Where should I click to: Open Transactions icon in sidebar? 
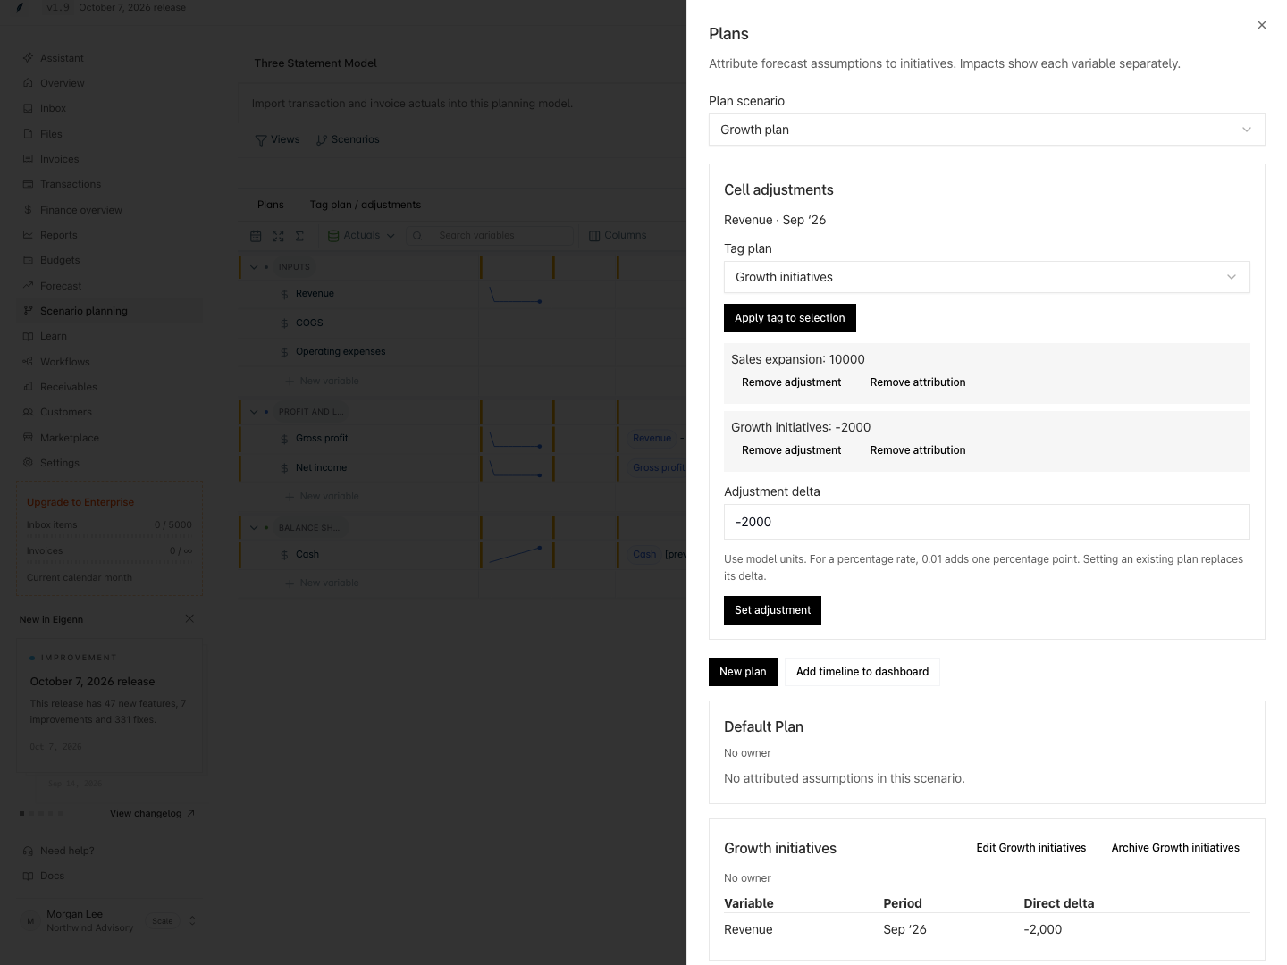[x=28, y=184]
